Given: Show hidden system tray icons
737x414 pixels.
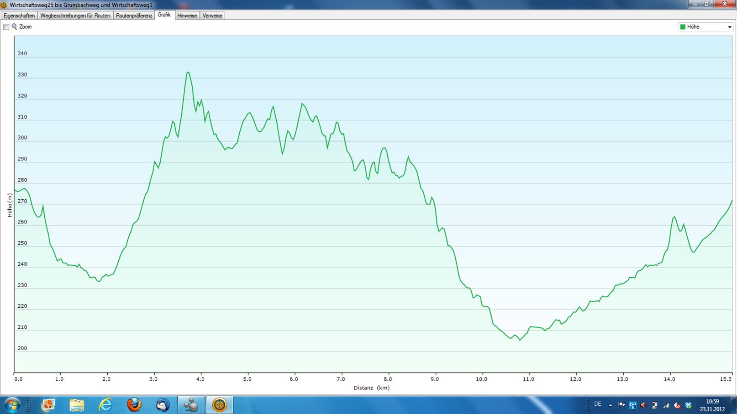Looking at the screenshot, I should tap(611, 405).
